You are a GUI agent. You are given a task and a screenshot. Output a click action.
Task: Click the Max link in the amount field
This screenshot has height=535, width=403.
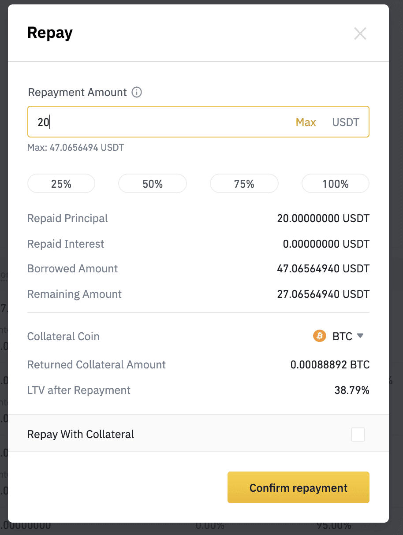click(306, 122)
